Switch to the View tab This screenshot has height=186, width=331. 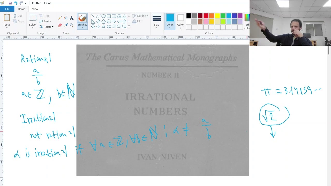coord(35,9)
